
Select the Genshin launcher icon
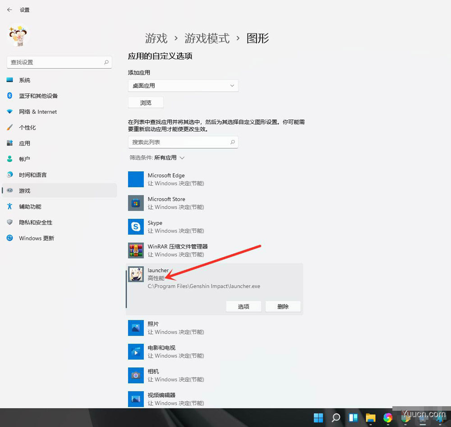pos(136,274)
